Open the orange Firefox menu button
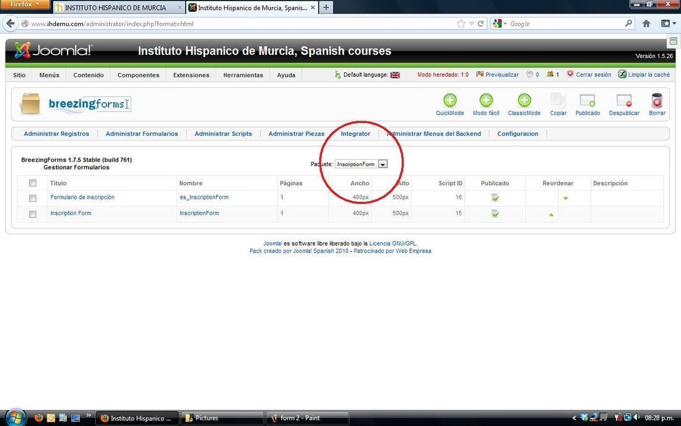The height and width of the screenshot is (426, 681). 24,4
